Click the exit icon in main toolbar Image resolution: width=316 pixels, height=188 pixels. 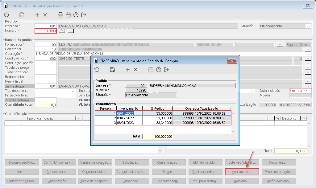(84, 15)
